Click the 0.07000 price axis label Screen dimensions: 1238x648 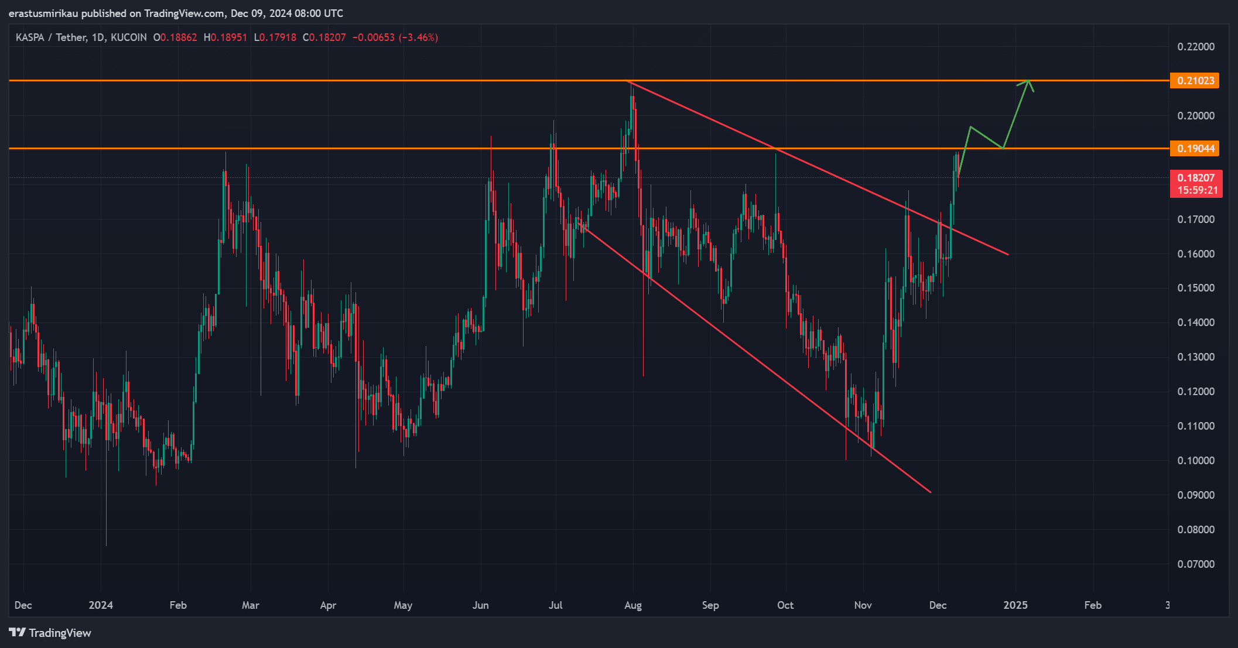(x=1196, y=564)
